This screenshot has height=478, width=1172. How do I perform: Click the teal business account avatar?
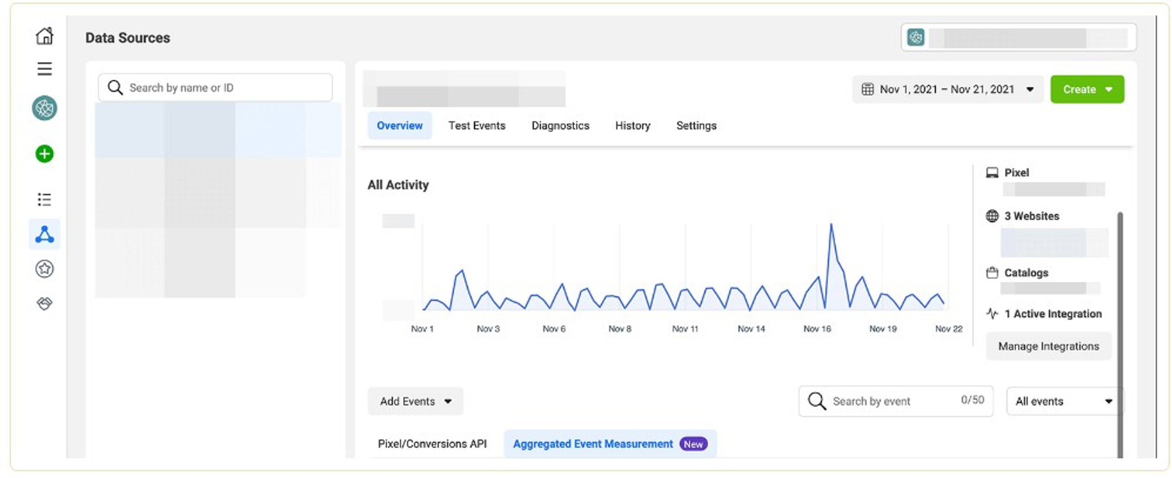[x=44, y=108]
